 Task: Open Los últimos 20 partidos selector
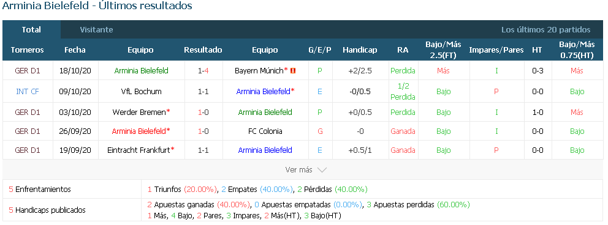pos(546,30)
